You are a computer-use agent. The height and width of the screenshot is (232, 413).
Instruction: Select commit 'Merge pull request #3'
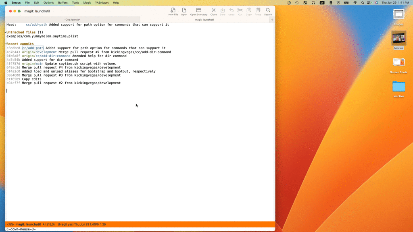pyautogui.click(x=71, y=75)
